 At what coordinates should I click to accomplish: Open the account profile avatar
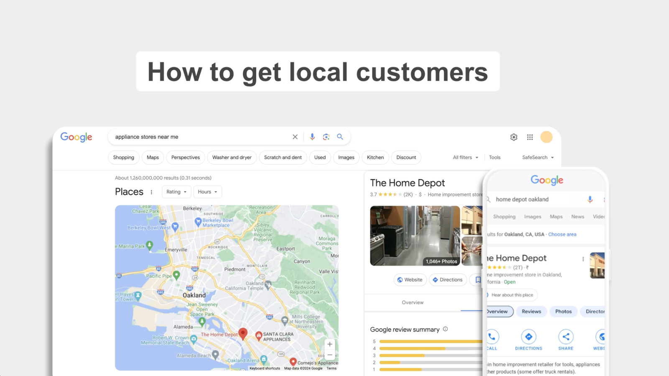click(546, 137)
